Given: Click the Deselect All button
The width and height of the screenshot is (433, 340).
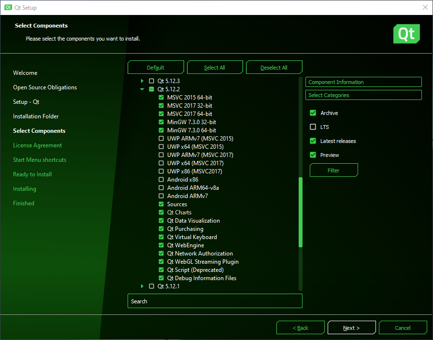Looking at the screenshot, I should [274, 67].
